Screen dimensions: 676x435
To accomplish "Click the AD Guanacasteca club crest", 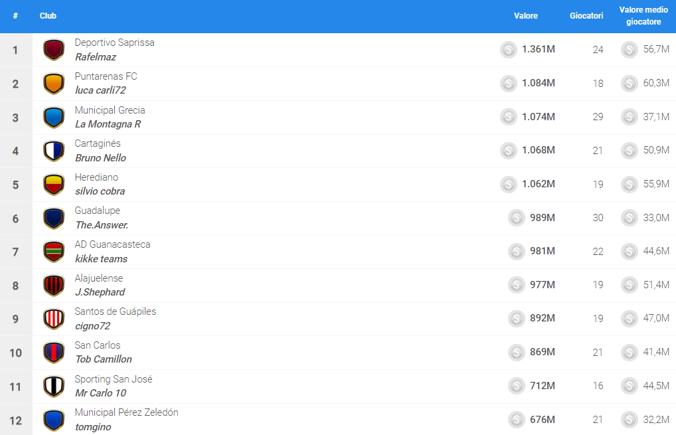I will [x=54, y=252].
